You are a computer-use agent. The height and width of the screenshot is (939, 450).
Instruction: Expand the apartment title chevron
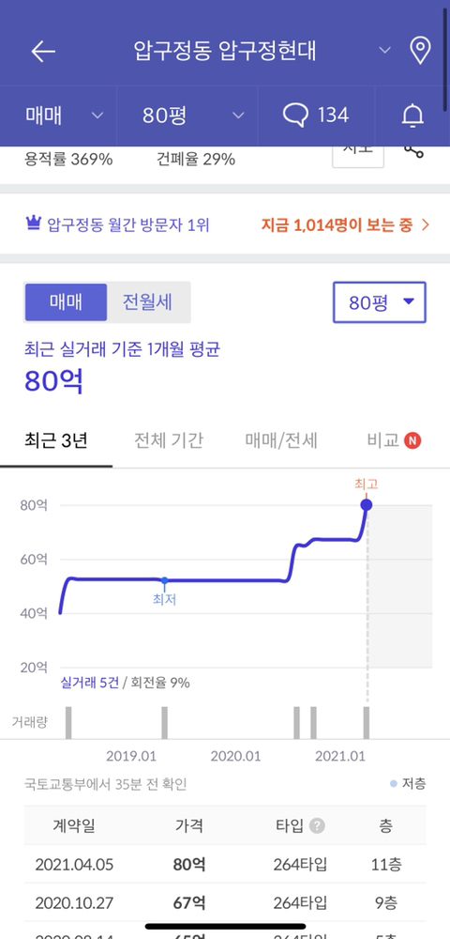point(385,51)
